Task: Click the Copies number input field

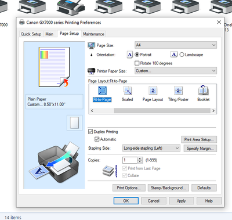Action: click(130, 160)
